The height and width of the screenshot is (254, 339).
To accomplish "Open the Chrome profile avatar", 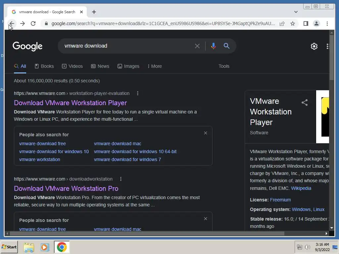I will [x=316, y=23].
